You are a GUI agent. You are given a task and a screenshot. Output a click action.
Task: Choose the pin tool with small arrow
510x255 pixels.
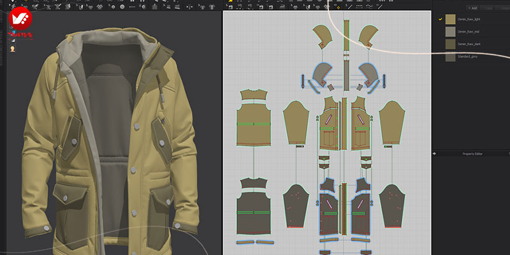tap(48, 6)
